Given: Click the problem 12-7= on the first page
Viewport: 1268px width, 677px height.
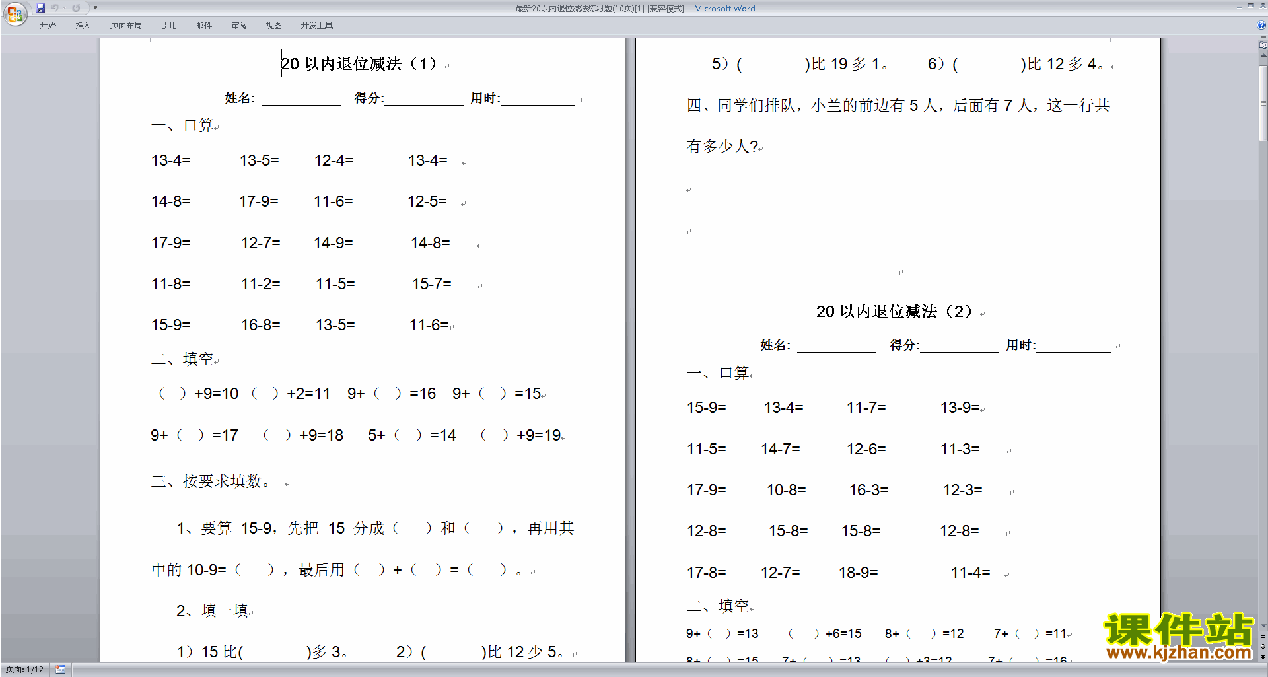Looking at the screenshot, I should 260,243.
